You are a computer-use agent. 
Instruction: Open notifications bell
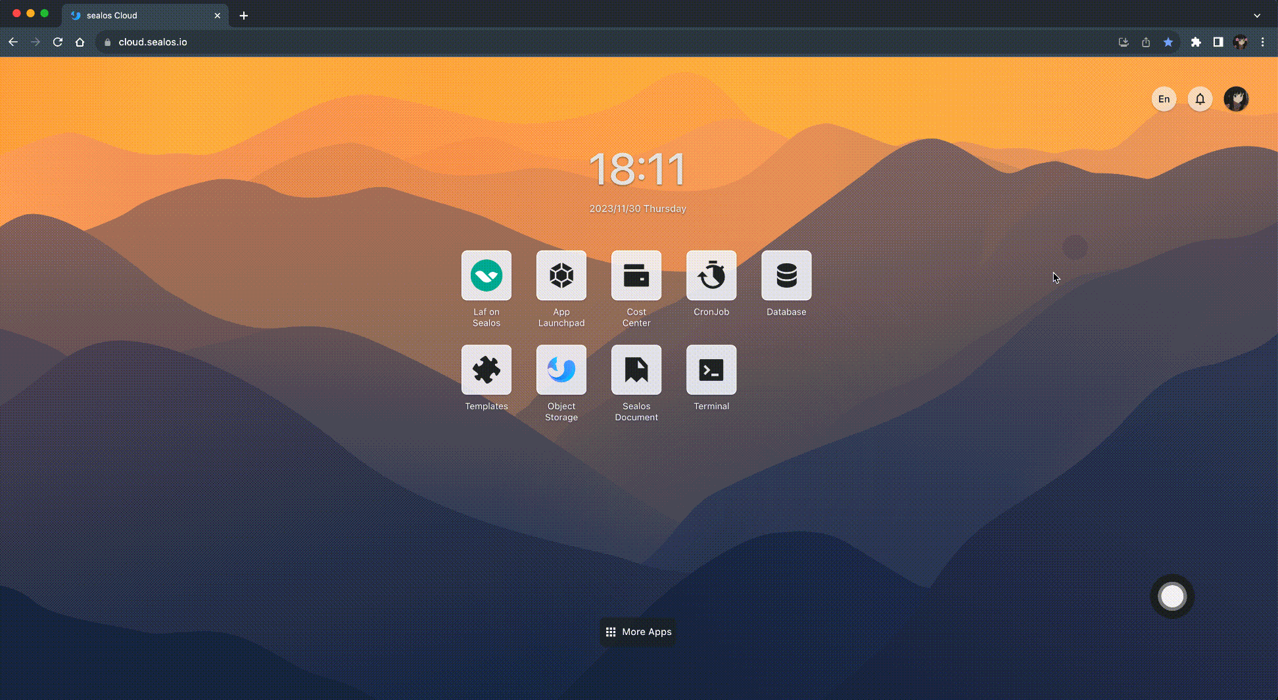1200,99
